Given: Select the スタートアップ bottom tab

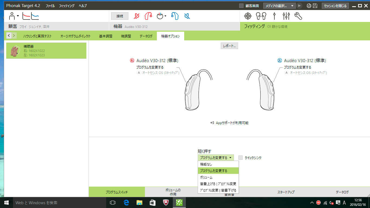Looking at the screenshot, I should [286, 192].
